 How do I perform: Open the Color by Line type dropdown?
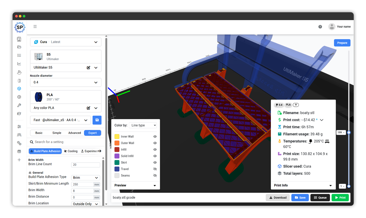(143, 125)
